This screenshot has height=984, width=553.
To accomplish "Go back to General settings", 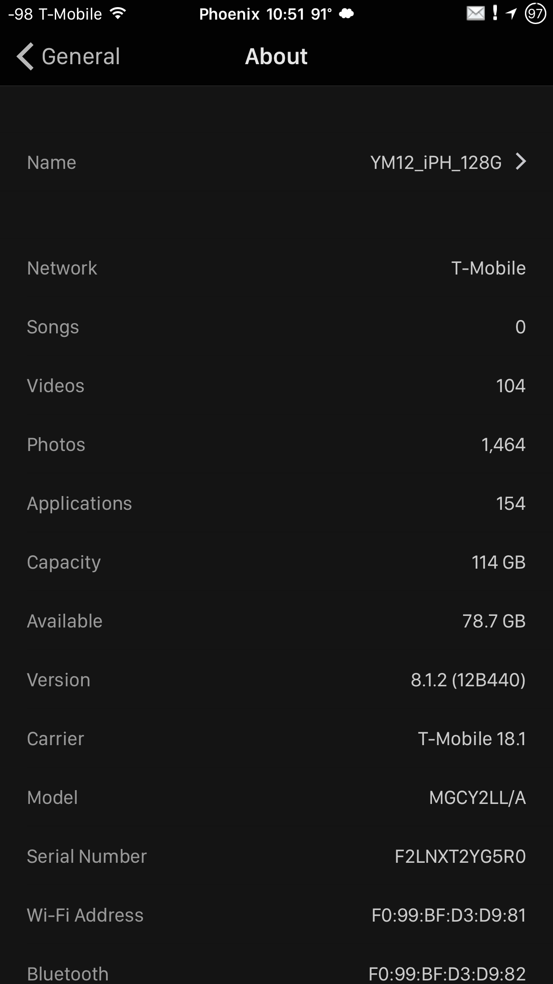I will [x=80, y=57].
